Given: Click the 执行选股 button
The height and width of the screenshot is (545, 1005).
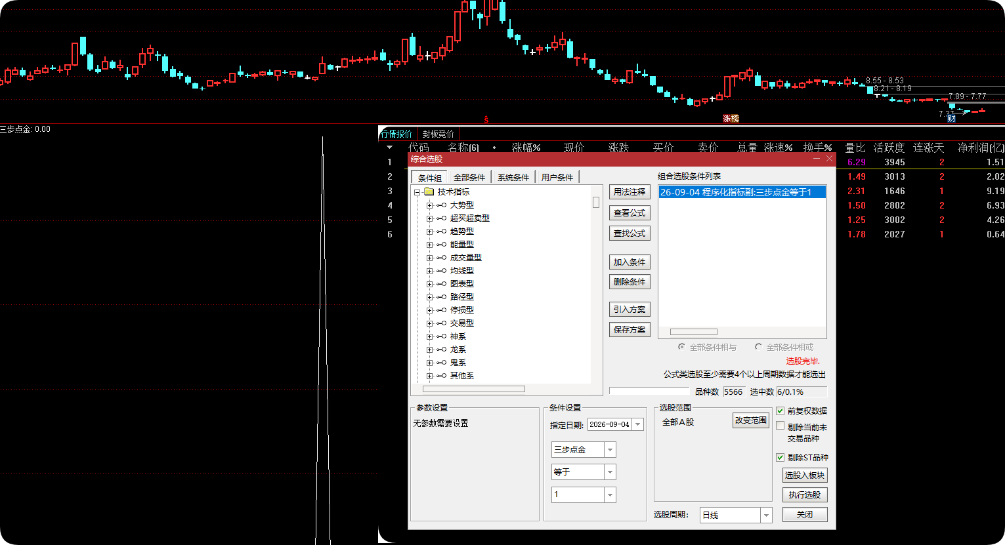Looking at the screenshot, I should [805, 495].
